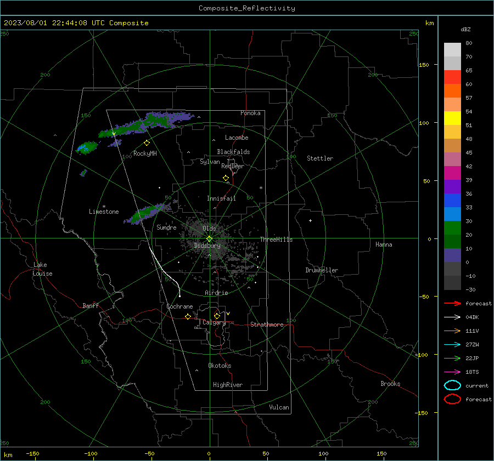This screenshot has height=461, width=494.
Task: Click the Innisfail city label
Action: pos(221,198)
